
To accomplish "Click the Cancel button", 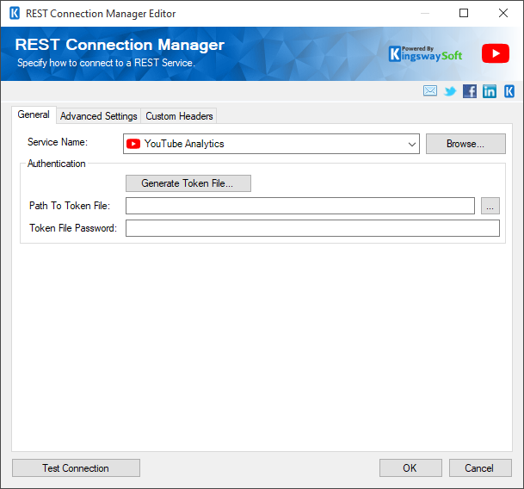I will (480, 468).
